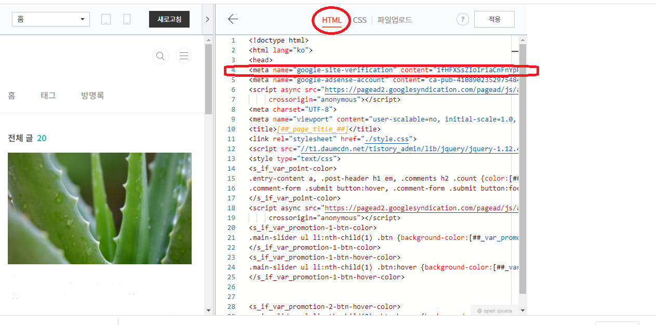Screen dimensions: 656x325
Task: Click the .comment-form .submit line 16
Action: click(384, 188)
